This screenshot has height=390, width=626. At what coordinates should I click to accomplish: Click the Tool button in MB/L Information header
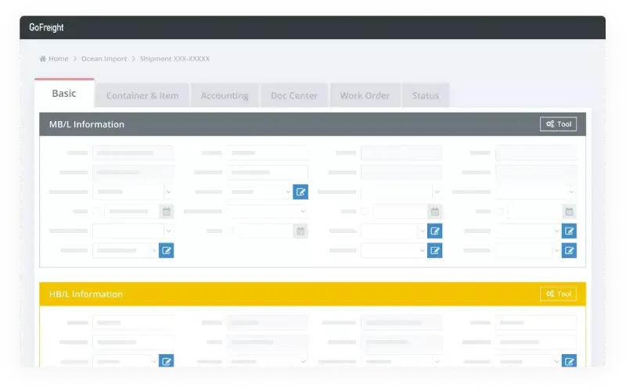(558, 124)
